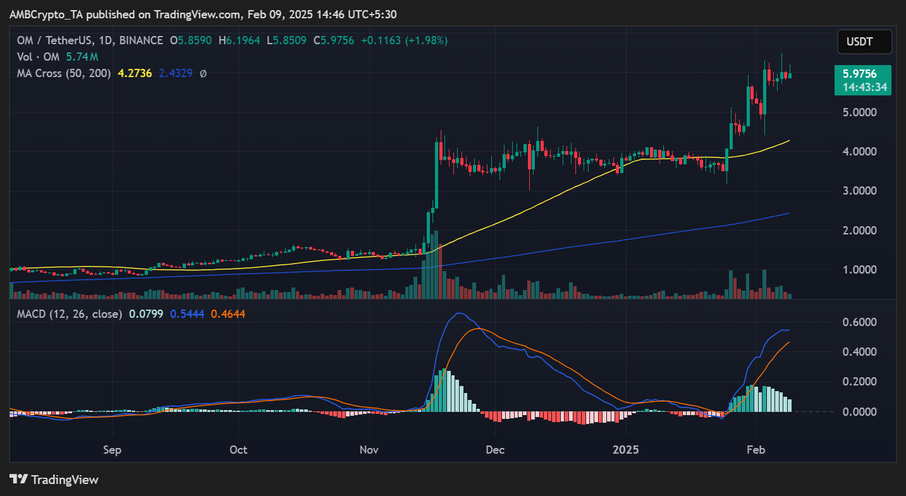The image size is (906, 496).
Task: Click the 2025 label on time axis
Action: 625,450
